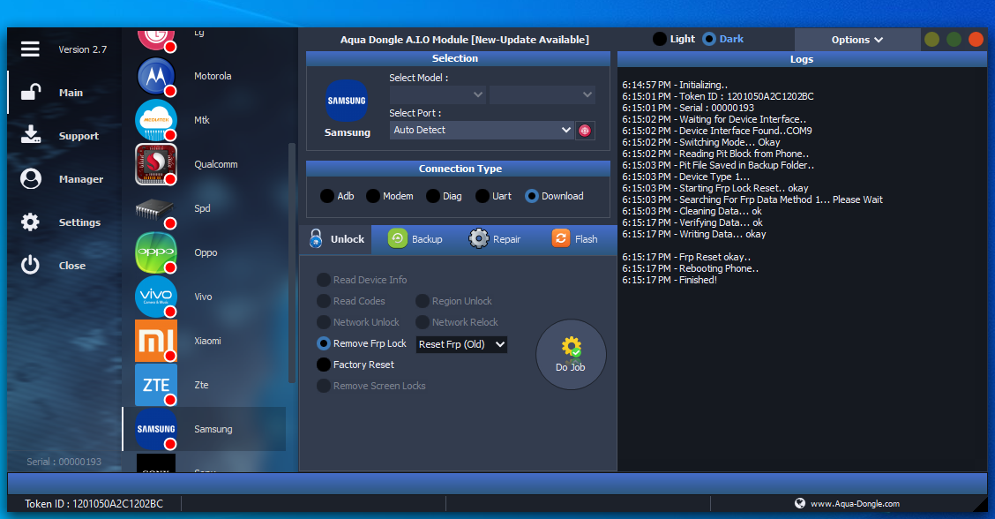Choose the Xiaomi Mi icon
995x519 pixels.
[156, 341]
